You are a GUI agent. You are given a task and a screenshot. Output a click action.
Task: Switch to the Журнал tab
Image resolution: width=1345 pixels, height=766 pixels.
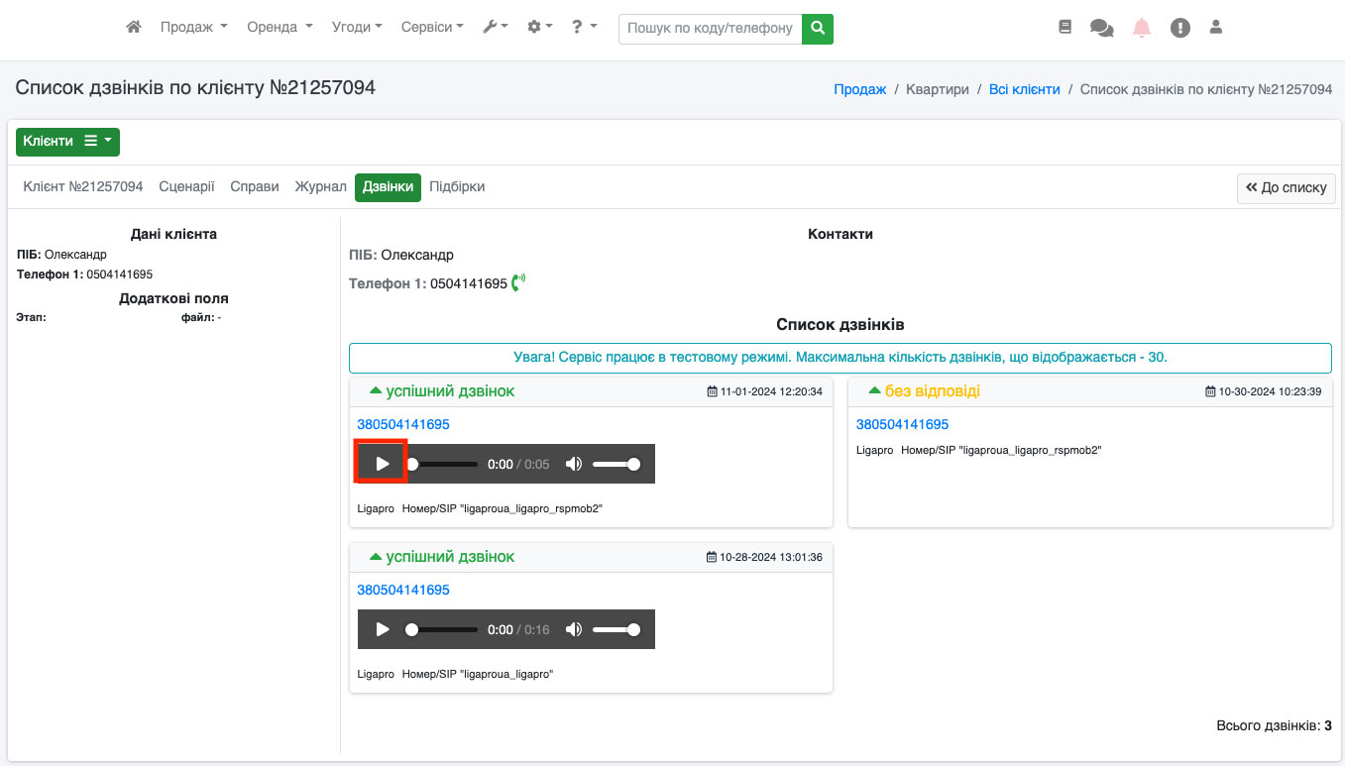(320, 186)
